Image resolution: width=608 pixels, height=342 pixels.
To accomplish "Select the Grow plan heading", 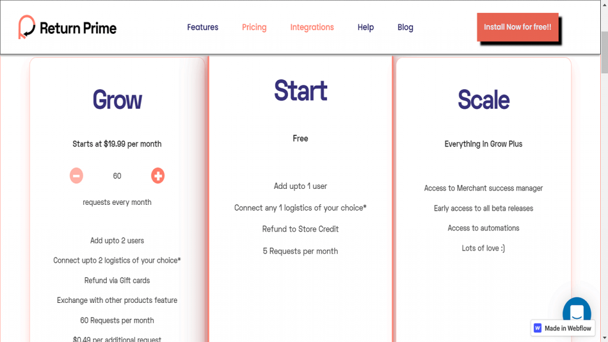I will [x=117, y=100].
